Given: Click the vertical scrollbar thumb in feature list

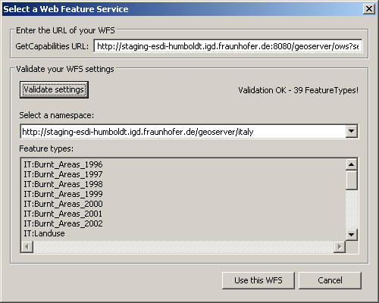Looking at the screenshot, I should 352,180.
